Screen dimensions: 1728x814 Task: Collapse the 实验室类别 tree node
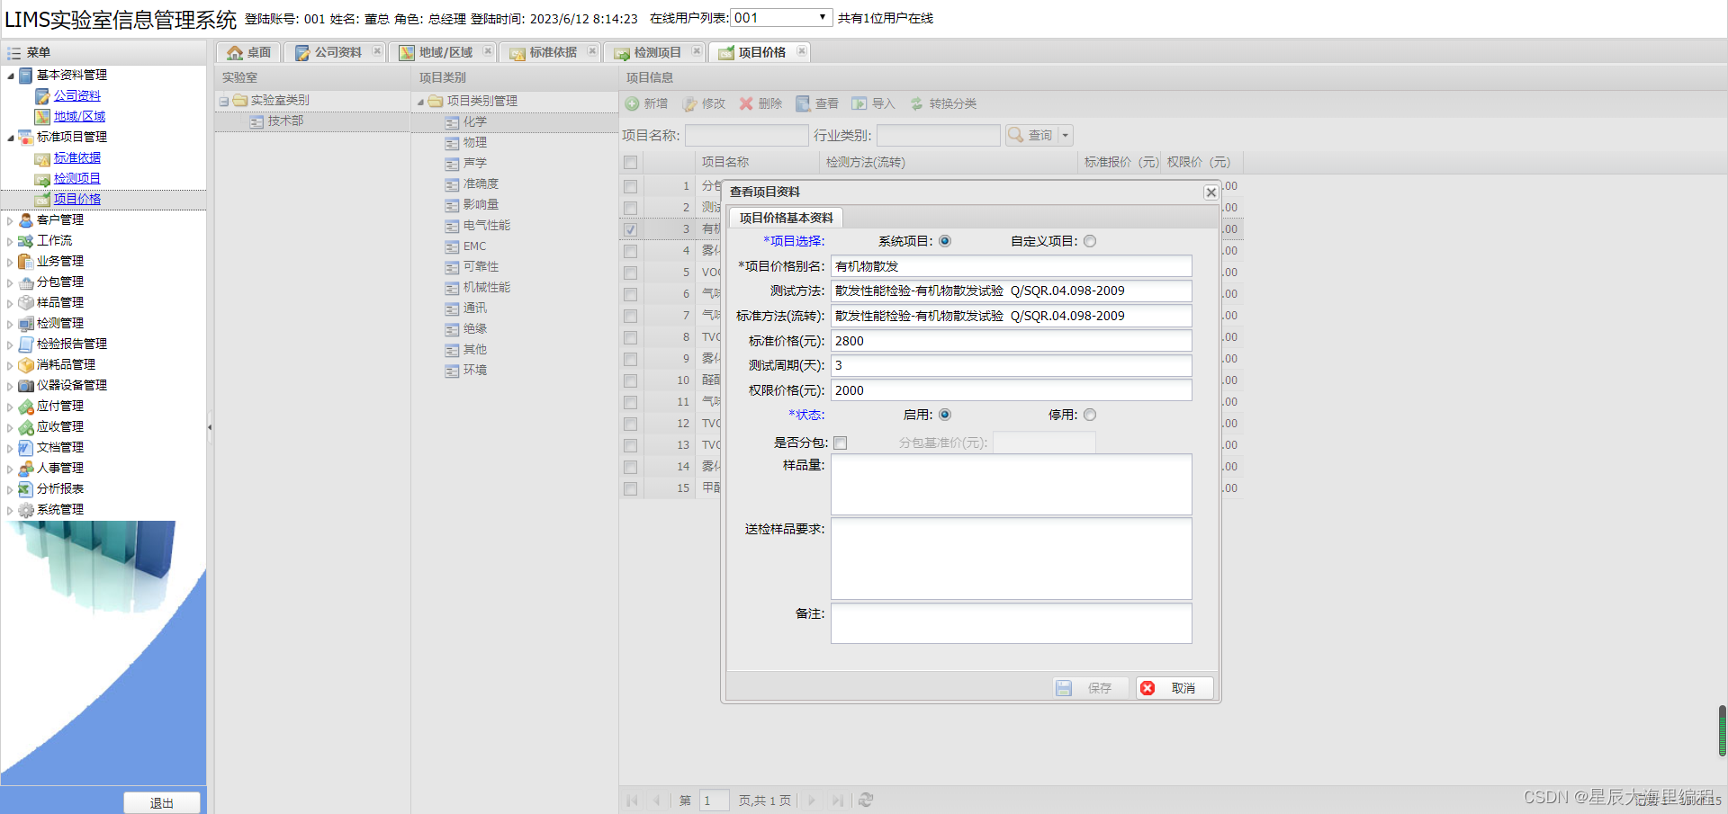[224, 101]
